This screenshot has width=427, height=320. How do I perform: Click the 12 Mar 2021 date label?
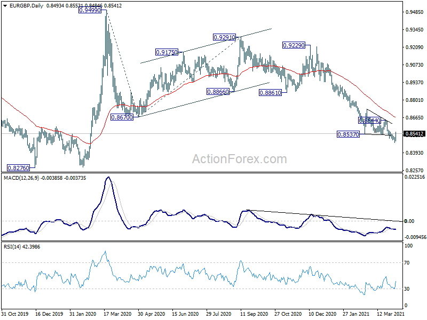click(391, 314)
